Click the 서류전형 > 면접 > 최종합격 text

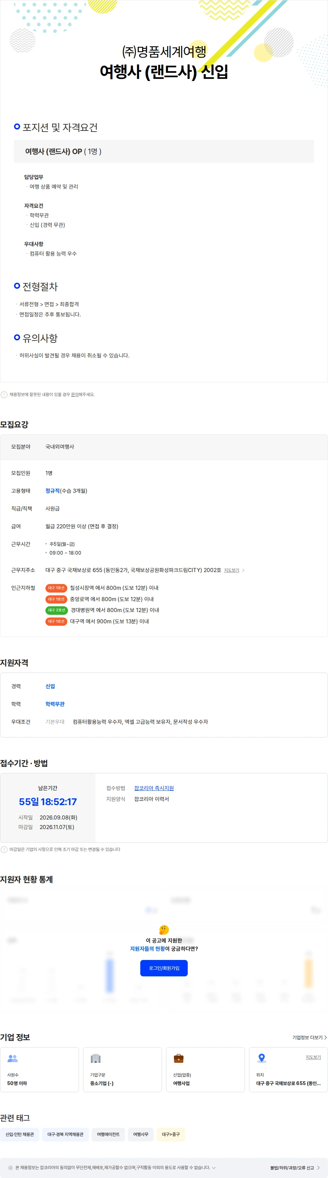coord(49,304)
